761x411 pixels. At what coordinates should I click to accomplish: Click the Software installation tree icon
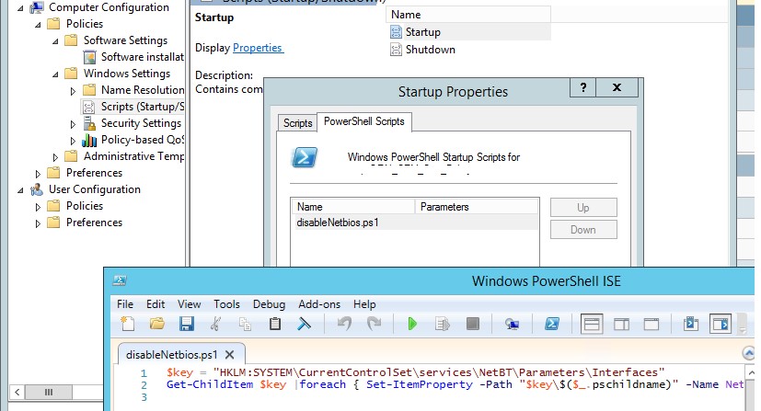click(89, 57)
